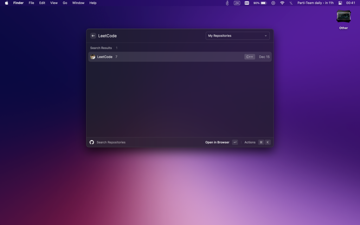This screenshot has height=225, width=360.
Task: Select the LeetCode repository result
Action: (x=180, y=57)
